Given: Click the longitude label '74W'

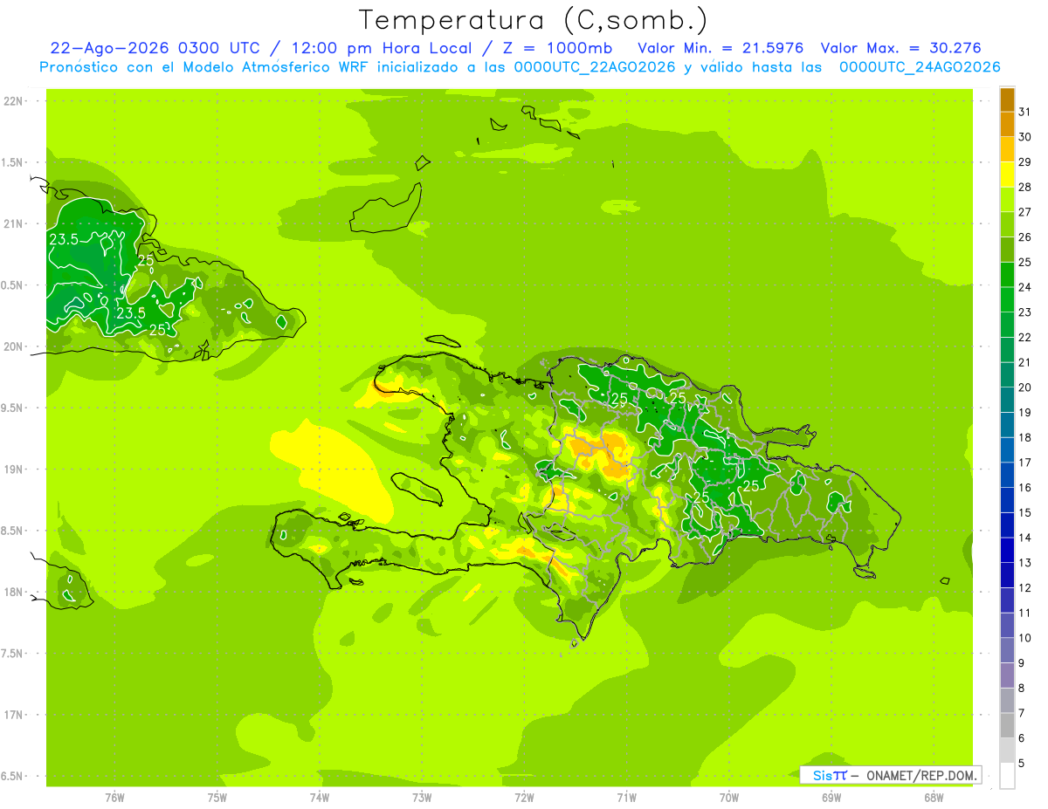Looking at the screenshot, I should pyautogui.click(x=320, y=798).
